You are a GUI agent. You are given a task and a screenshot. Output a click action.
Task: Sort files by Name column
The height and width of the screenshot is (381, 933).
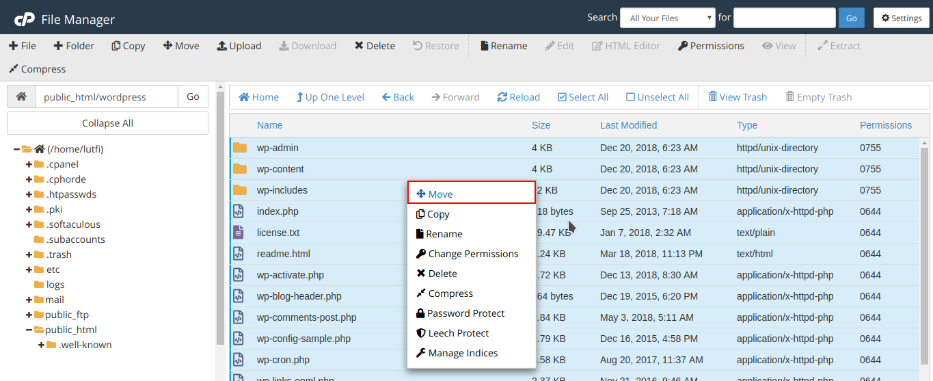pyautogui.click(x=269, y=125)
